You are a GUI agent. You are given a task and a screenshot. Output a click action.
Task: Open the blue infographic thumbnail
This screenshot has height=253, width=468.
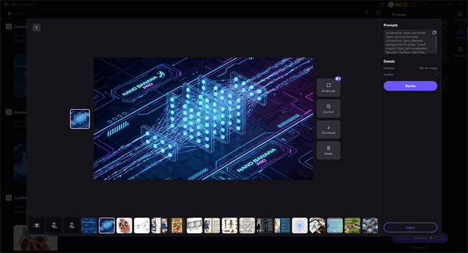point(282,226)
